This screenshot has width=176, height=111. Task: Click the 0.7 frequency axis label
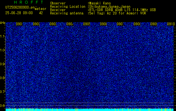(x=3, y=92)
